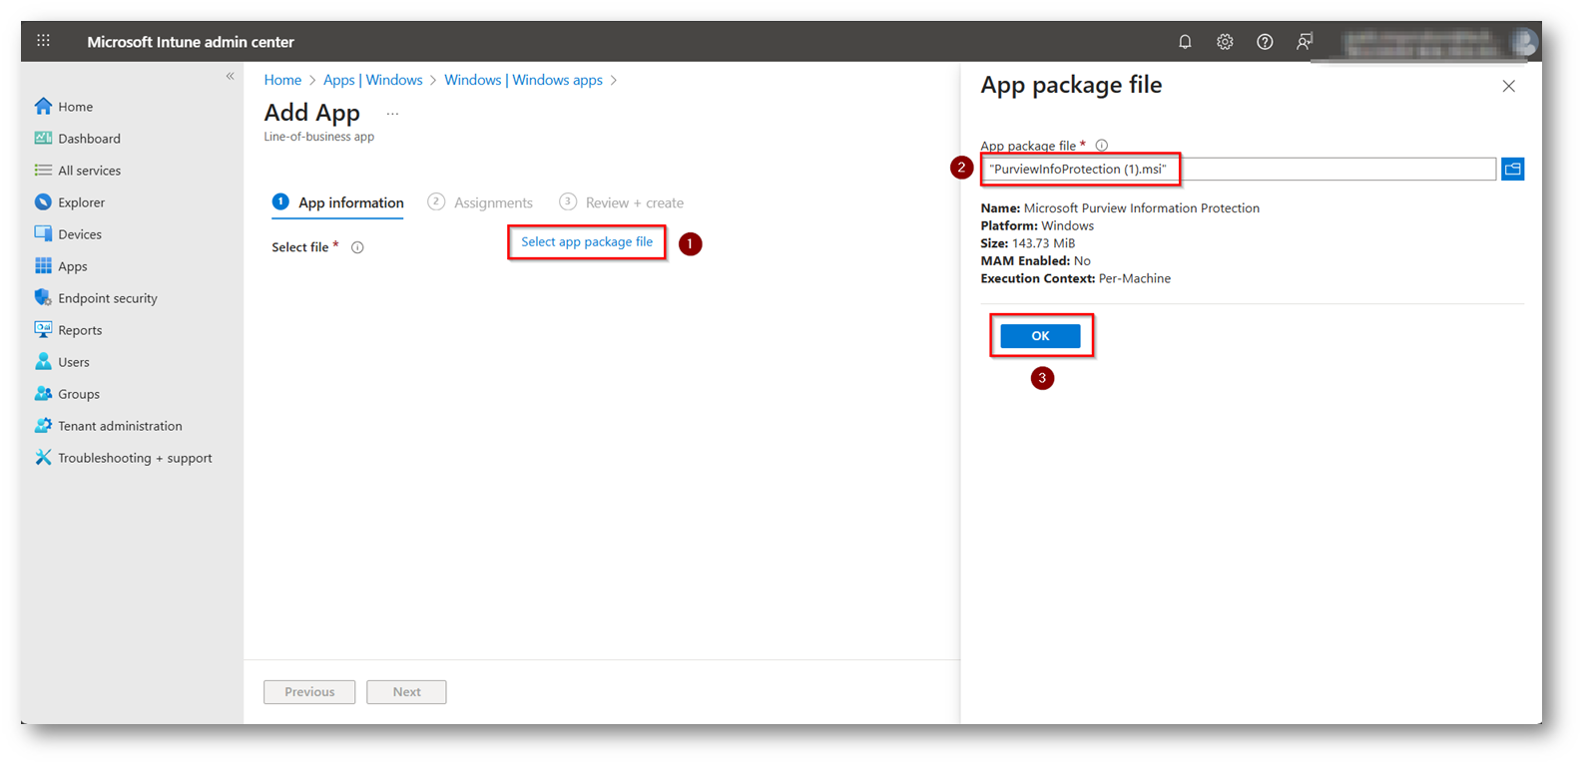
Task: Click the Size 143.73 MiB value
Action: [x=1043, y=243]
